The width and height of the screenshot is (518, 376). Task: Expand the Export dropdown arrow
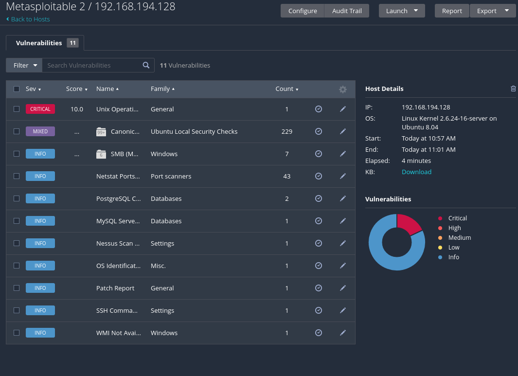[507, 11]
